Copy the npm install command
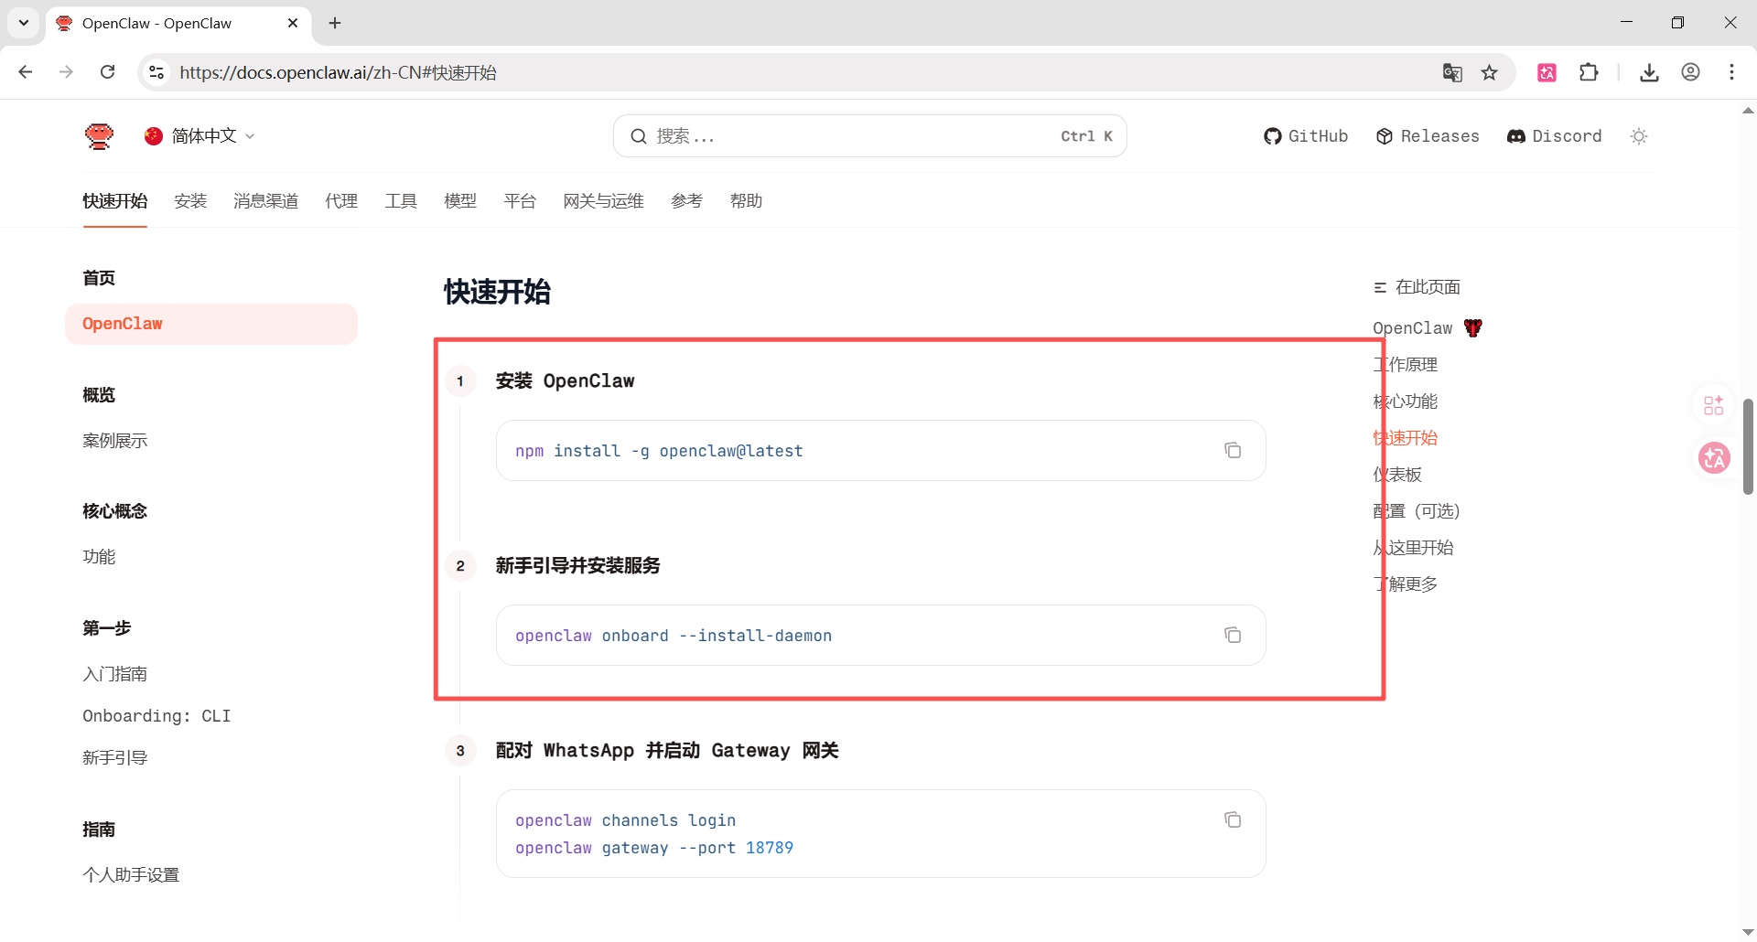The width and height of the screenshot is (1757, 942). click(x=1233, y=450)
